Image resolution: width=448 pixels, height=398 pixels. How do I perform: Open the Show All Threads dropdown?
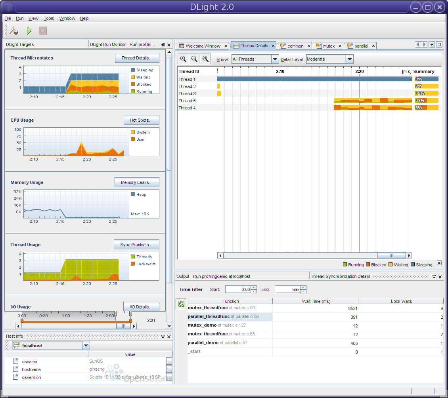coord(275,59)
